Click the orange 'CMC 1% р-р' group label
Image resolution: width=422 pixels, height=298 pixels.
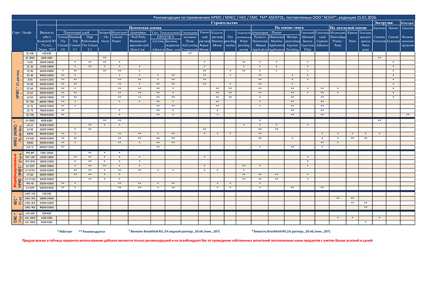pyautogui.click(x=17, y=218)
